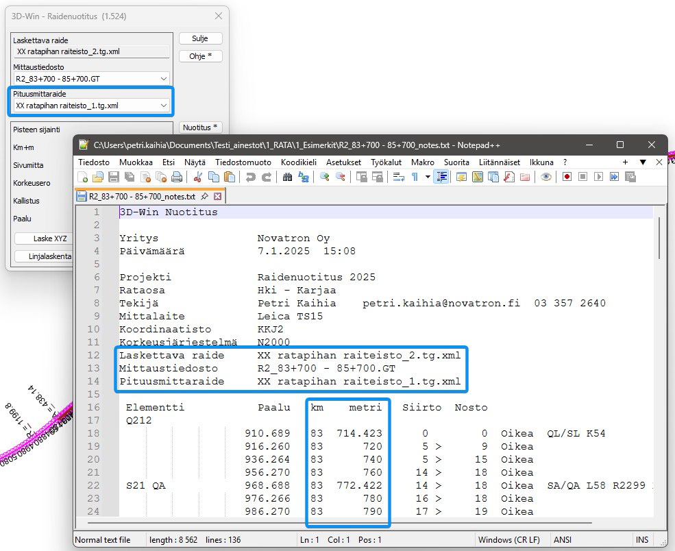Expand the Mittaustiedosto dropdown

pos(163,79)
